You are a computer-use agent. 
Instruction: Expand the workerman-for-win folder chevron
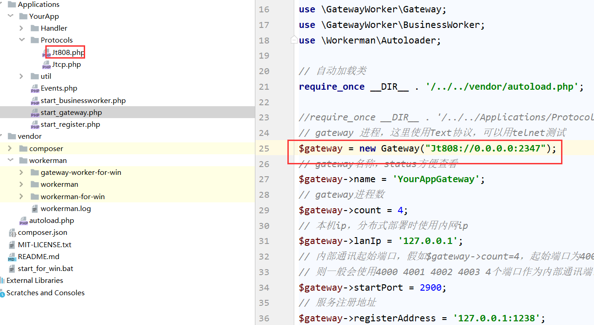coord(22,196)
